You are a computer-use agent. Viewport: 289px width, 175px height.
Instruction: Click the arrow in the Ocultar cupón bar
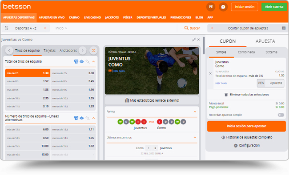tap(212, 28)
